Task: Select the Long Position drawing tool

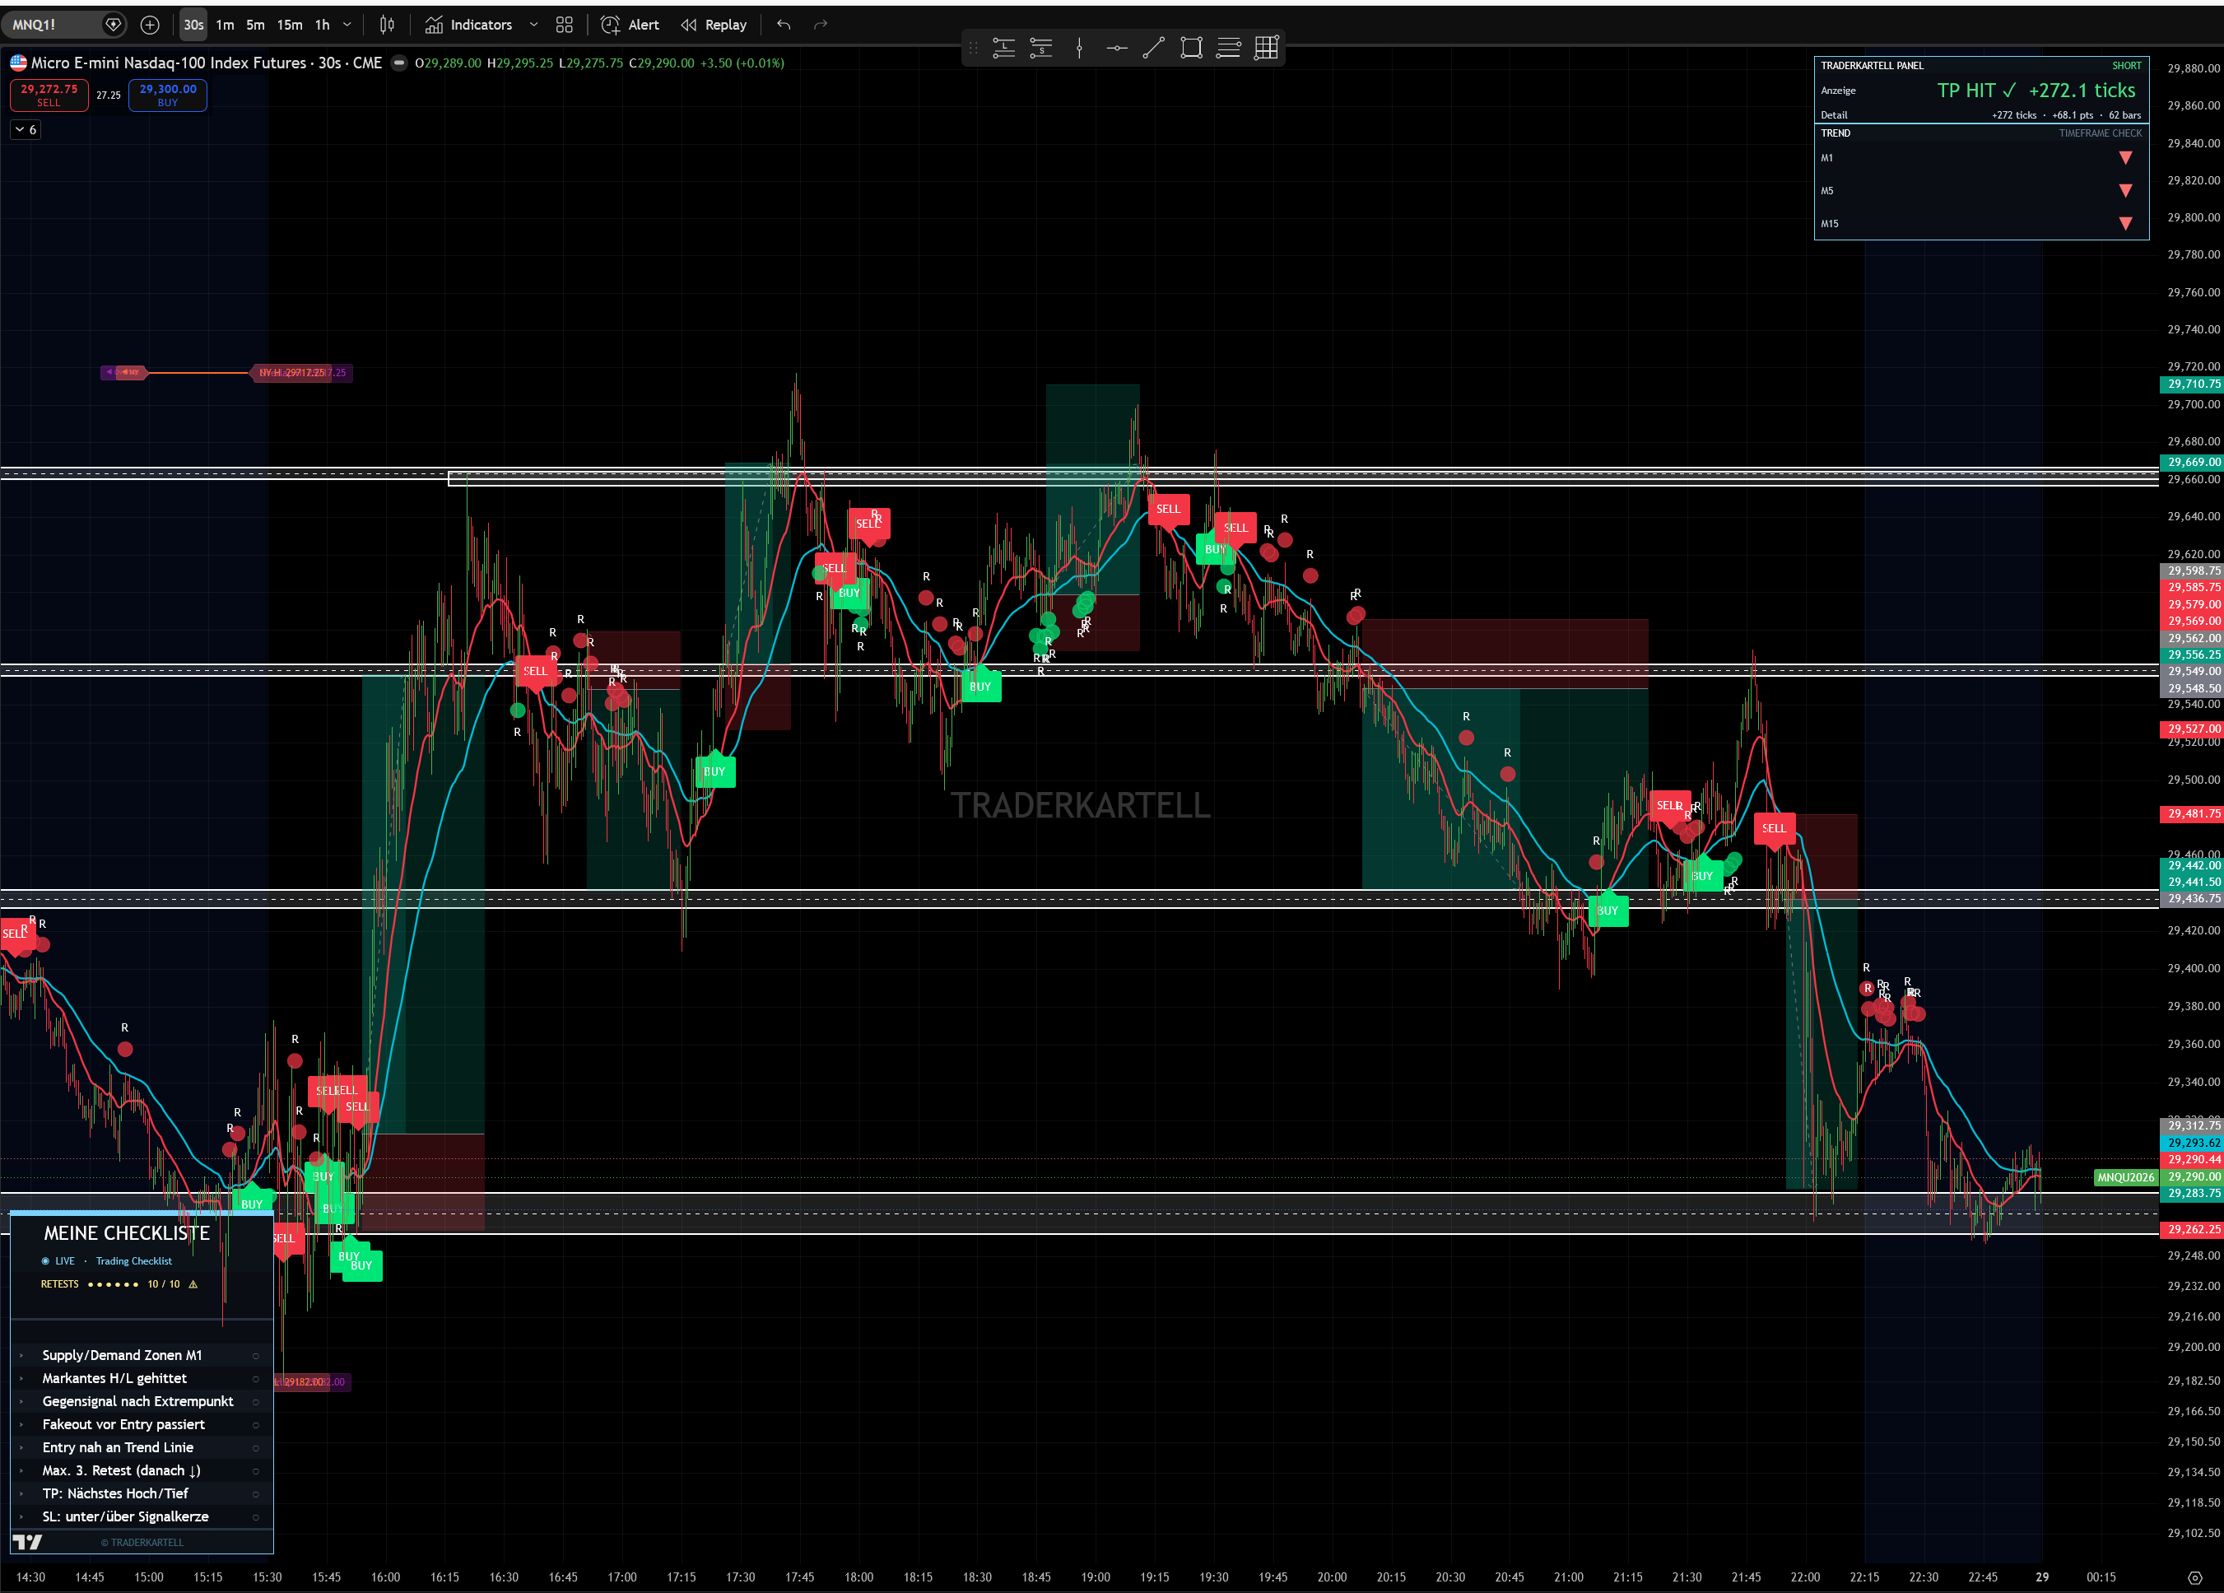Action: pyautogui.click(x=1003, y=47)
